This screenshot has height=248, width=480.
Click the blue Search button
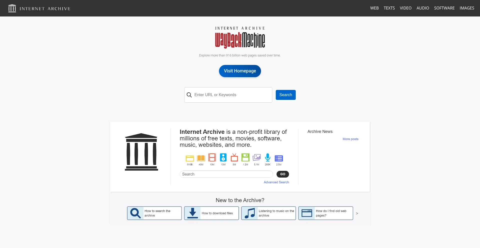285,95
